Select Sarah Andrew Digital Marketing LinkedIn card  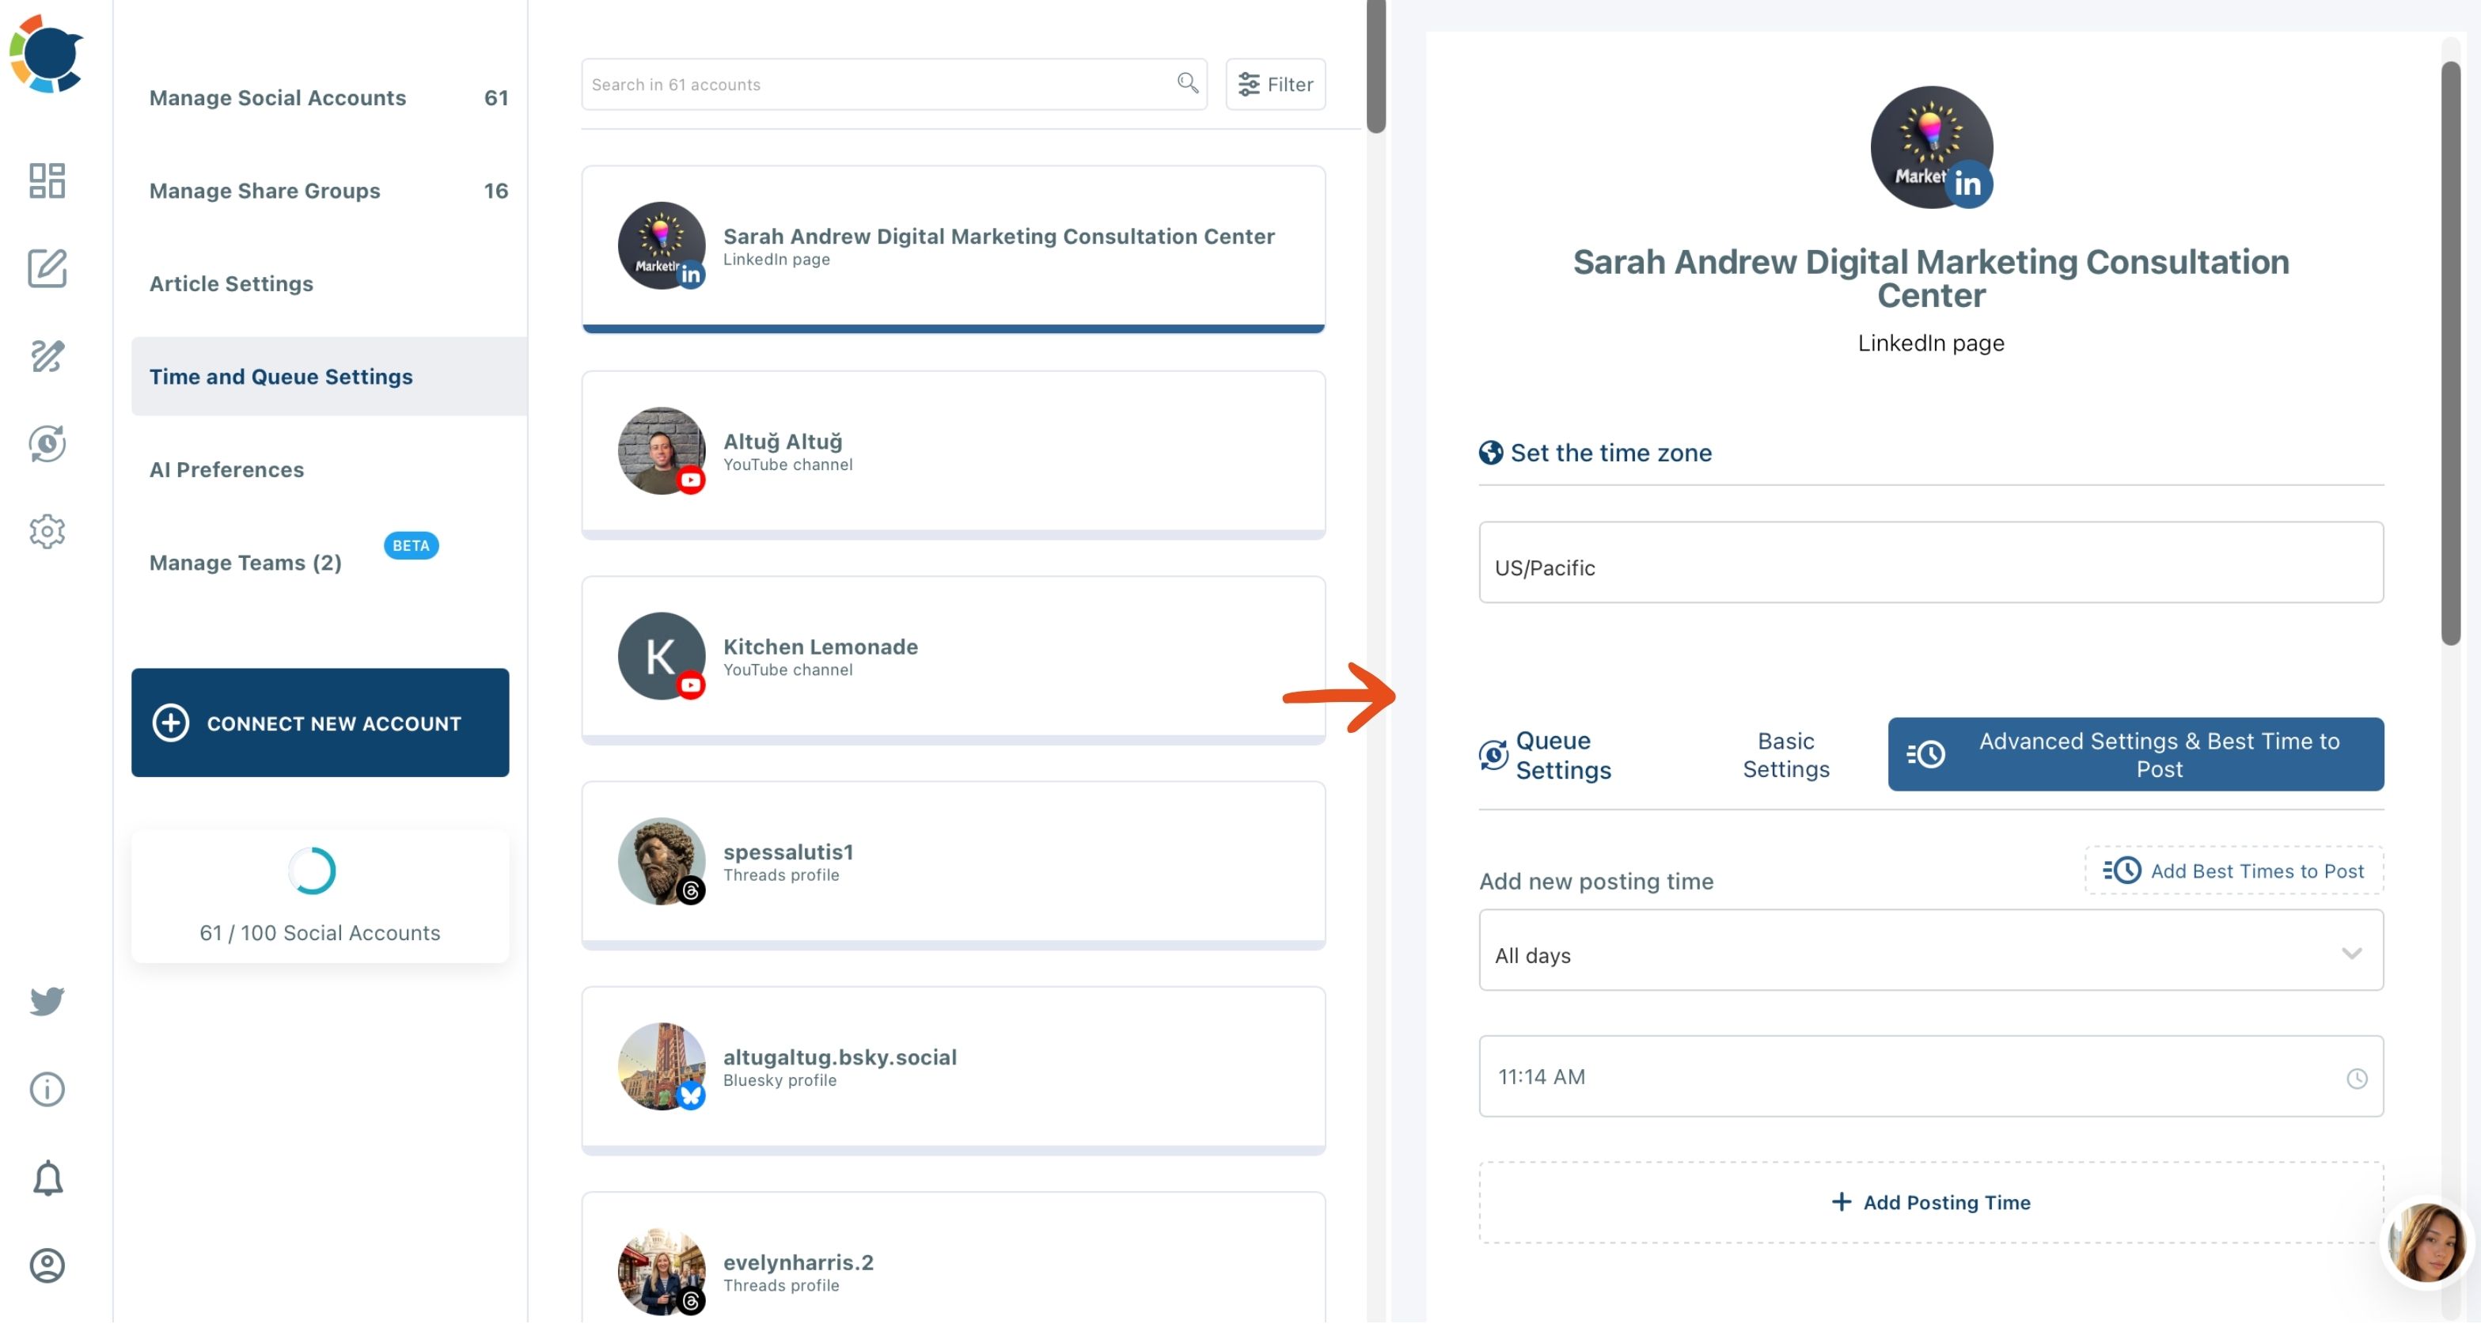click(953, 248)
